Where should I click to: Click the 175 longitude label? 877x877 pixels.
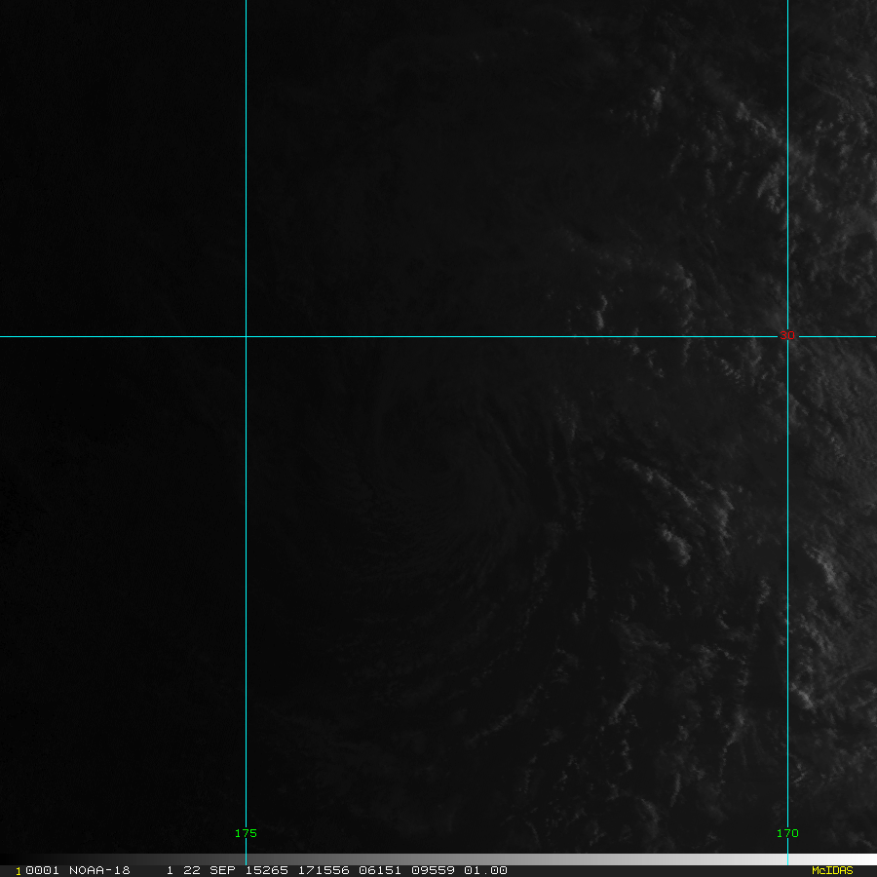click(x=246, y=833)
